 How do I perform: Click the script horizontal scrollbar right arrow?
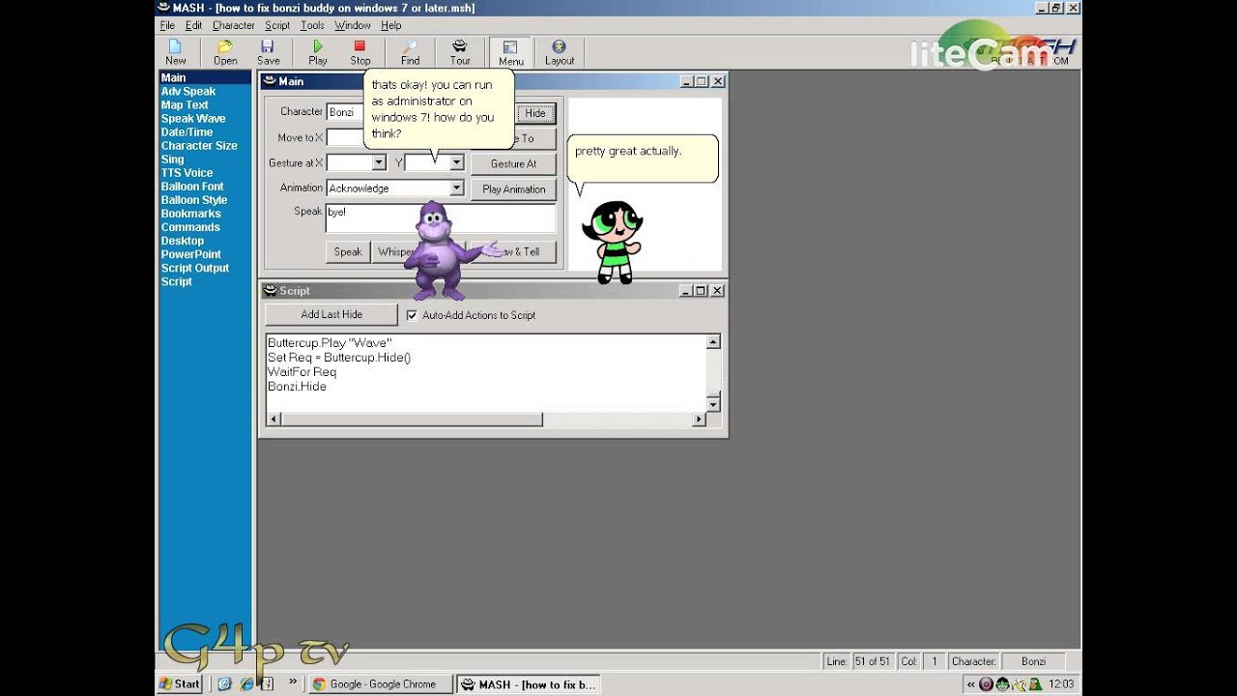(699, 420)
